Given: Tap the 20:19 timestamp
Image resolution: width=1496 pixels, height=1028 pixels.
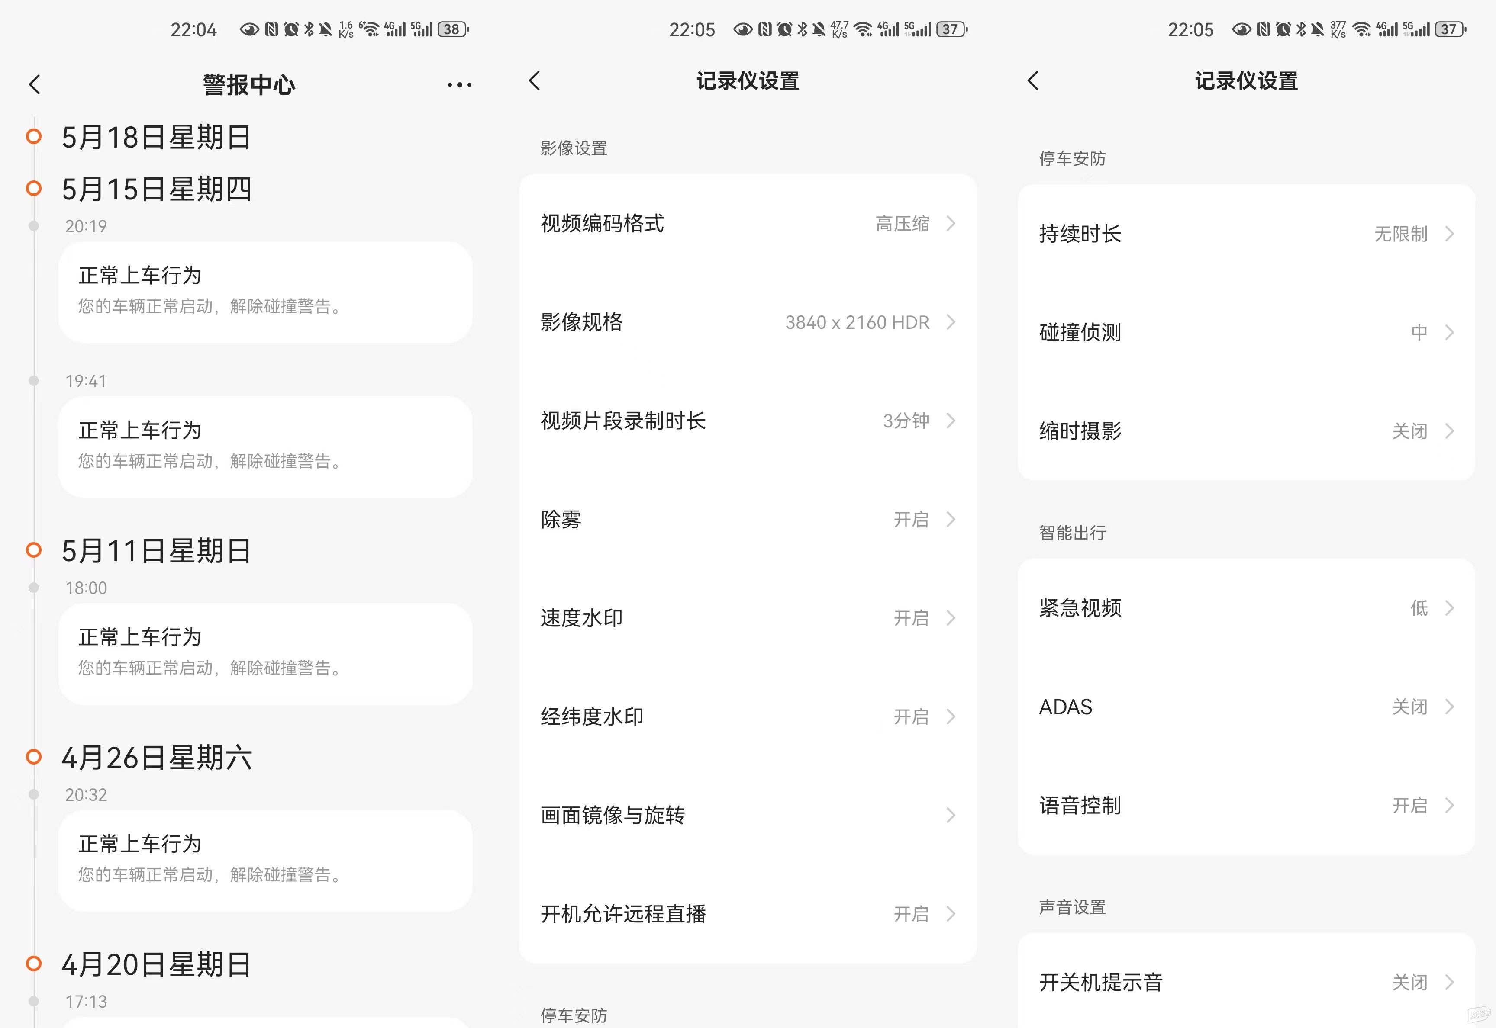Looking at the screenshot, I should tap(86, 226).
